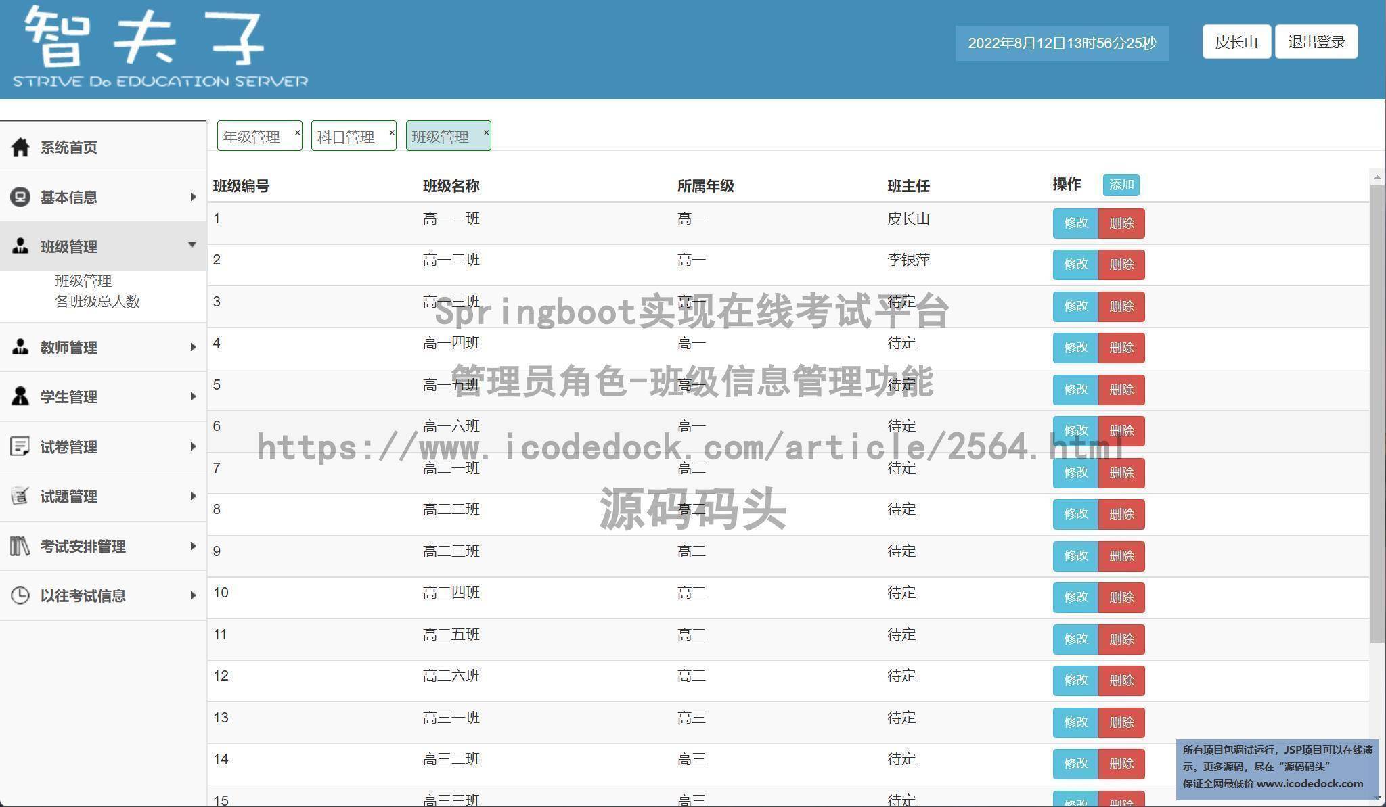This screenshot has height=807, width=1386.
Task: Select the 考试安排管理 books icon
Action: (20, 546)
